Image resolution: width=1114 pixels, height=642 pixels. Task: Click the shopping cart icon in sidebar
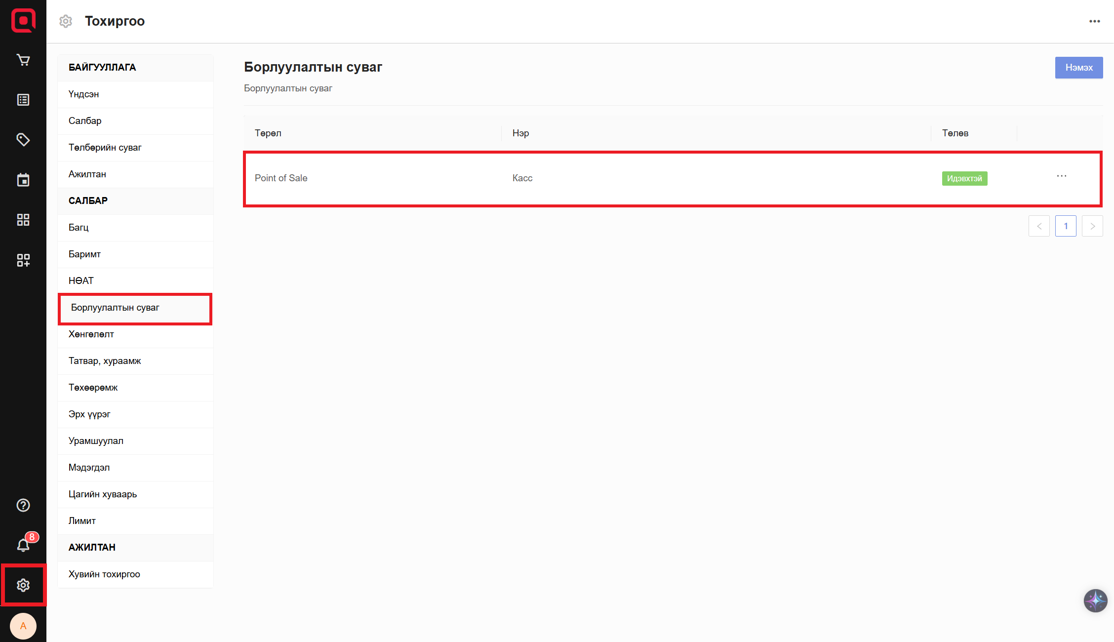pos(23,60)
